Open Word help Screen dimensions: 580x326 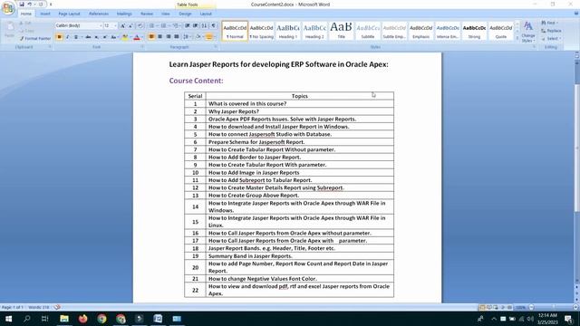point(576,14)
